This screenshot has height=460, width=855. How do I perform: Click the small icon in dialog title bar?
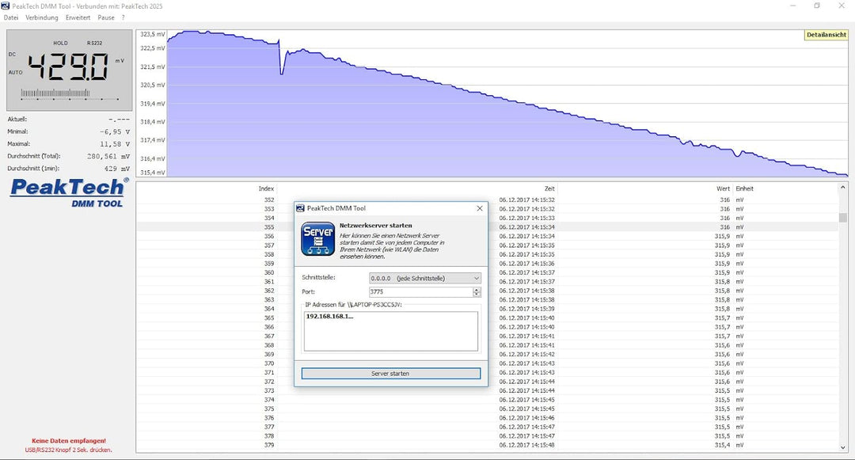(x=300, y=208)
